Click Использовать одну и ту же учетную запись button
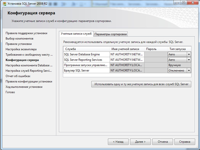This screenshot has width=200, height=150. (141, 84)
